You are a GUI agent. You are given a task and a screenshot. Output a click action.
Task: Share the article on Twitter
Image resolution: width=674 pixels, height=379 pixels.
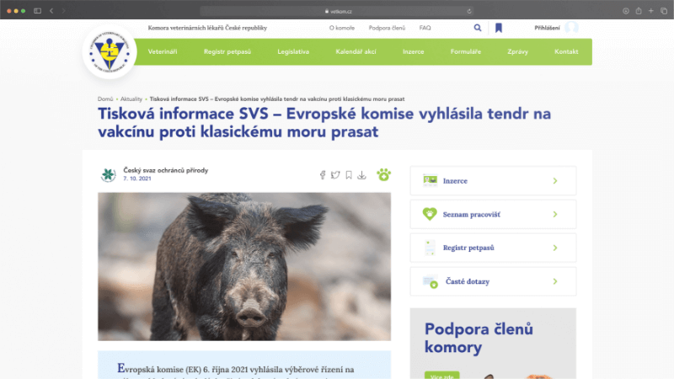tap(335, 175)
